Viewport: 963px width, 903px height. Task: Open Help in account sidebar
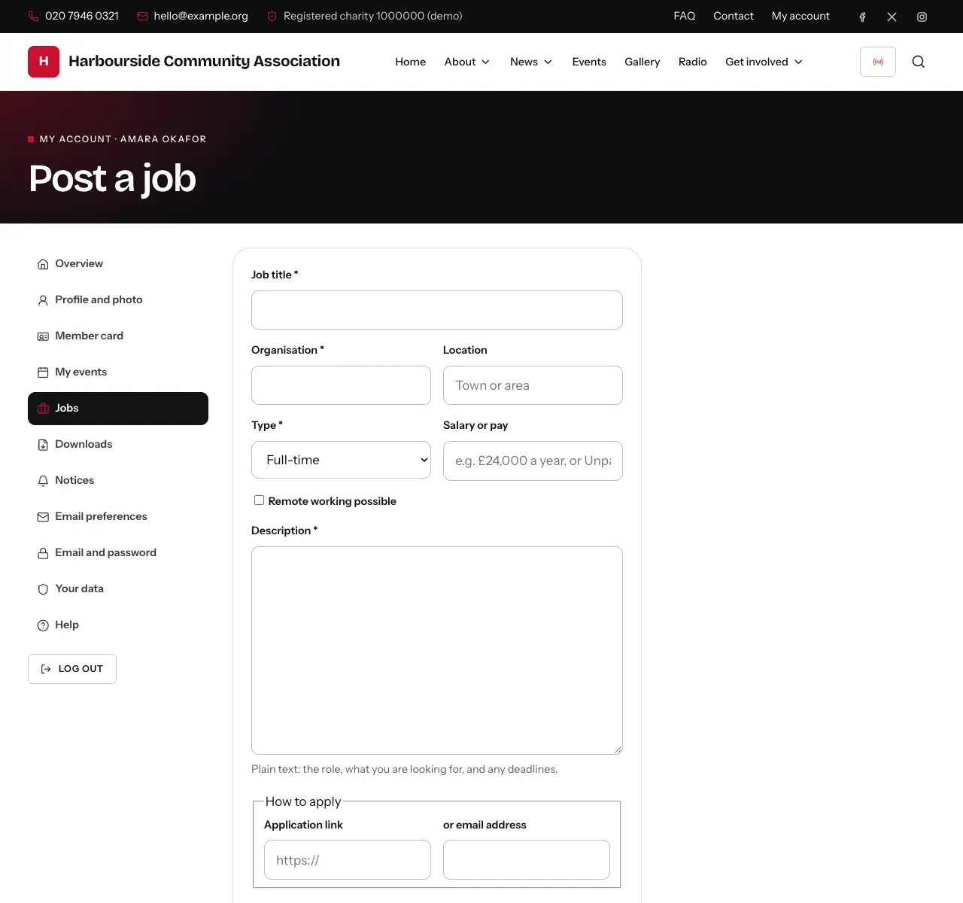(118, 625)
